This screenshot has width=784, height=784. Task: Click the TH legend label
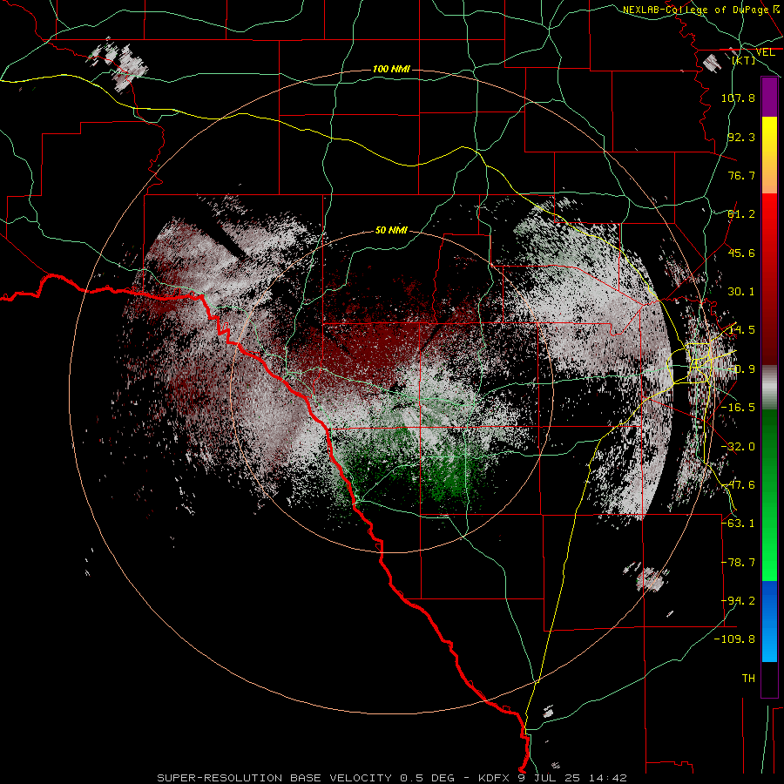pyautogui.click(x=748, y=678)
